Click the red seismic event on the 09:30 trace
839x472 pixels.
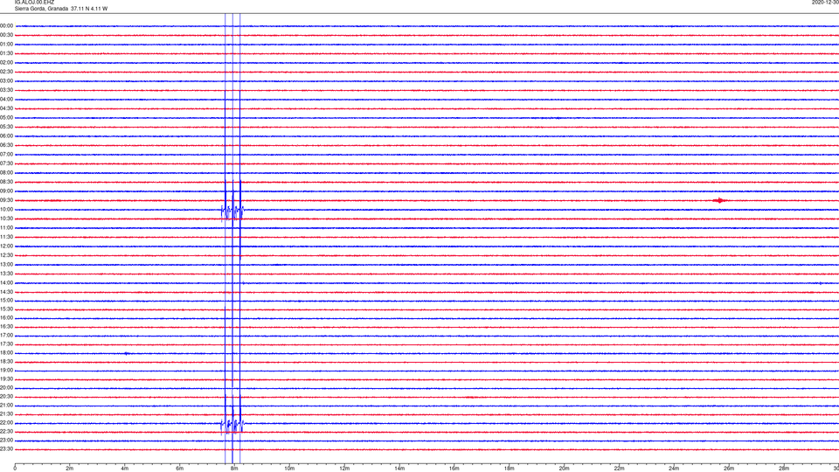point(719,201)
